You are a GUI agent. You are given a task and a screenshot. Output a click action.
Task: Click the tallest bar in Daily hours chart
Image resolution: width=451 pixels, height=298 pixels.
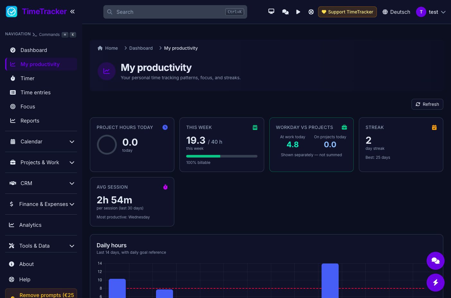tap(330, 281)
